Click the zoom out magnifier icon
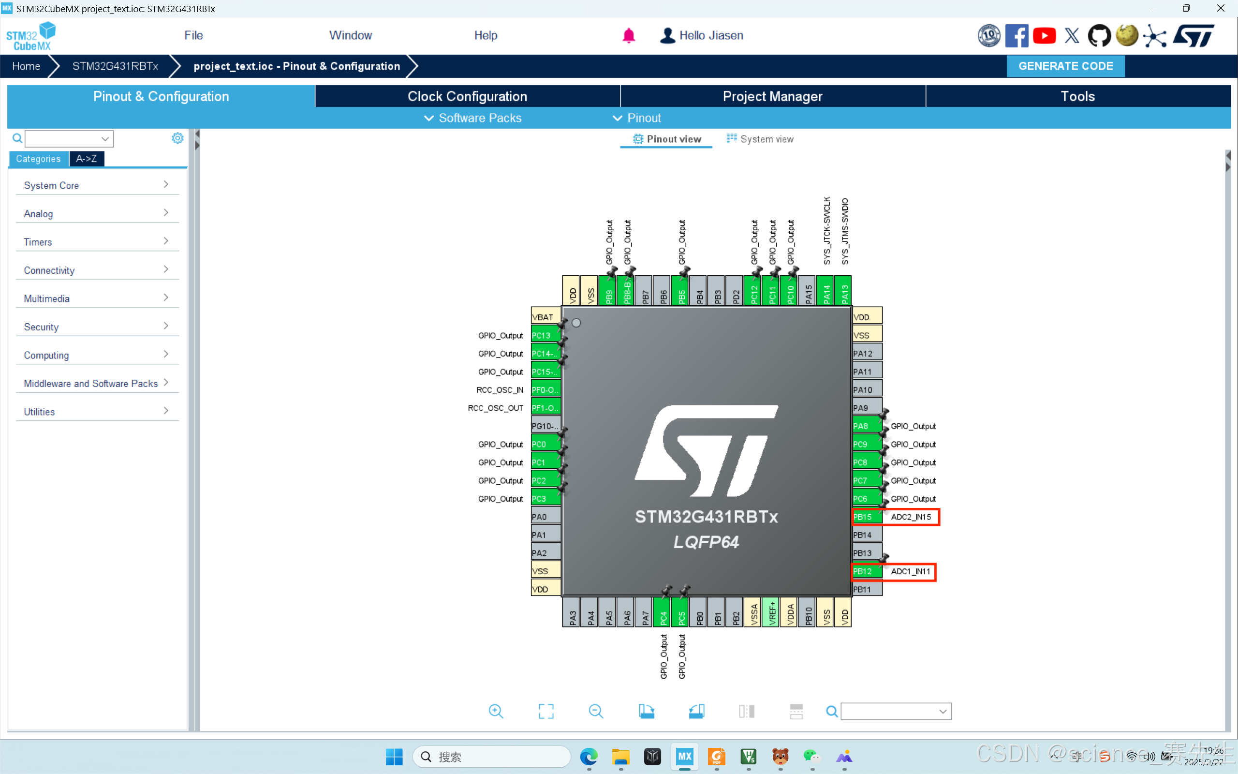 click(x=595, y=711)
